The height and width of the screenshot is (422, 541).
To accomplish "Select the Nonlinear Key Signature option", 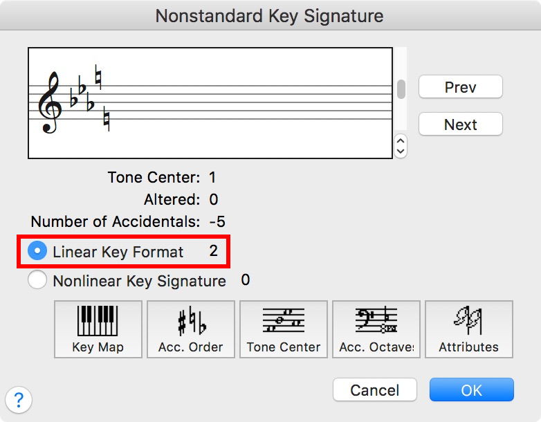I will [37, 281].
